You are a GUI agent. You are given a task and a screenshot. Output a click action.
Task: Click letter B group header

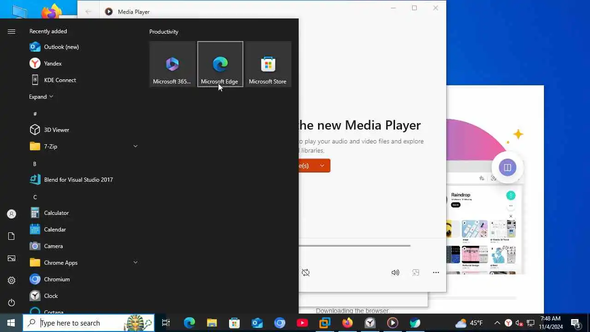pos(35,164)
